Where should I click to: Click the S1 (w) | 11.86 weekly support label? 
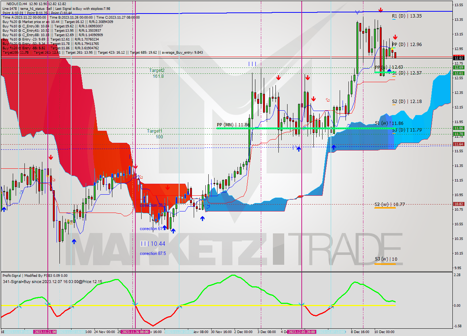389,123
